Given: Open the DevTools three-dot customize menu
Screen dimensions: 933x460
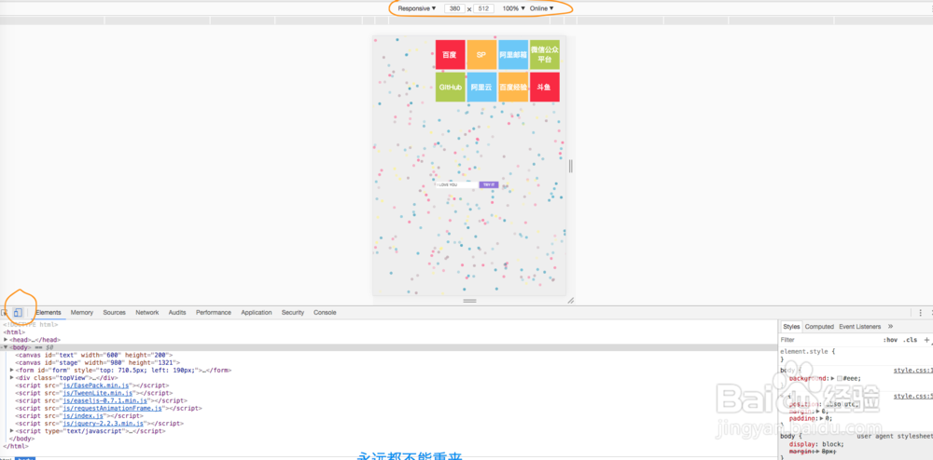Looking at the screenshot, I should click(921, 312).
